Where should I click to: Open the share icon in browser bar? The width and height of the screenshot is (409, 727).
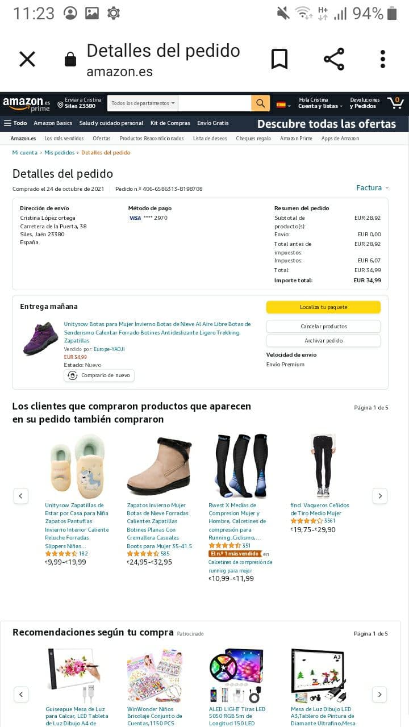tap(334, 59)
